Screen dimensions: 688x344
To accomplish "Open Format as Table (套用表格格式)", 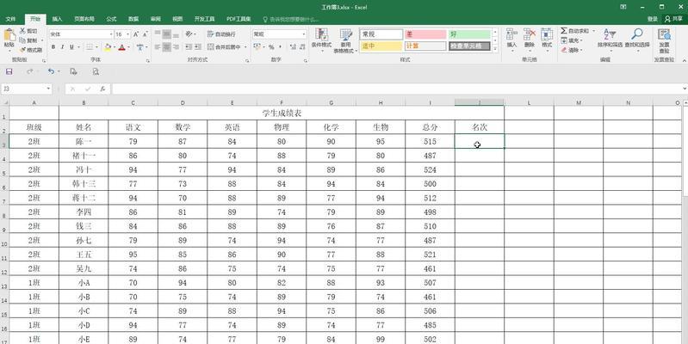I will click(x=346, y=40).
